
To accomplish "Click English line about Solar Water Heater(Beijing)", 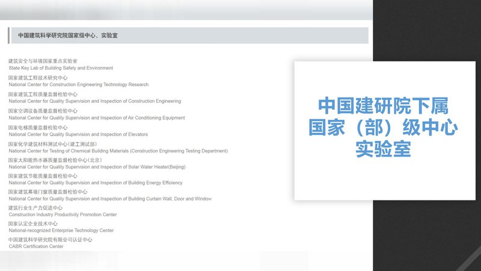I will coord(97,167).
